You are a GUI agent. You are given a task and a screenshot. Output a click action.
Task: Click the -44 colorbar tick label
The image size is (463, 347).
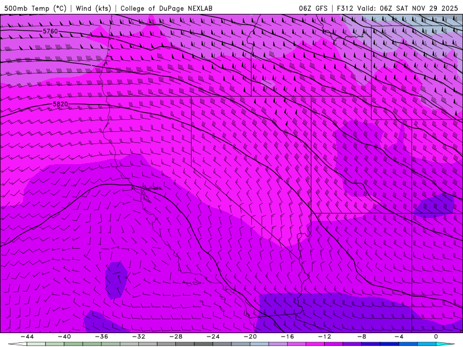27,337
